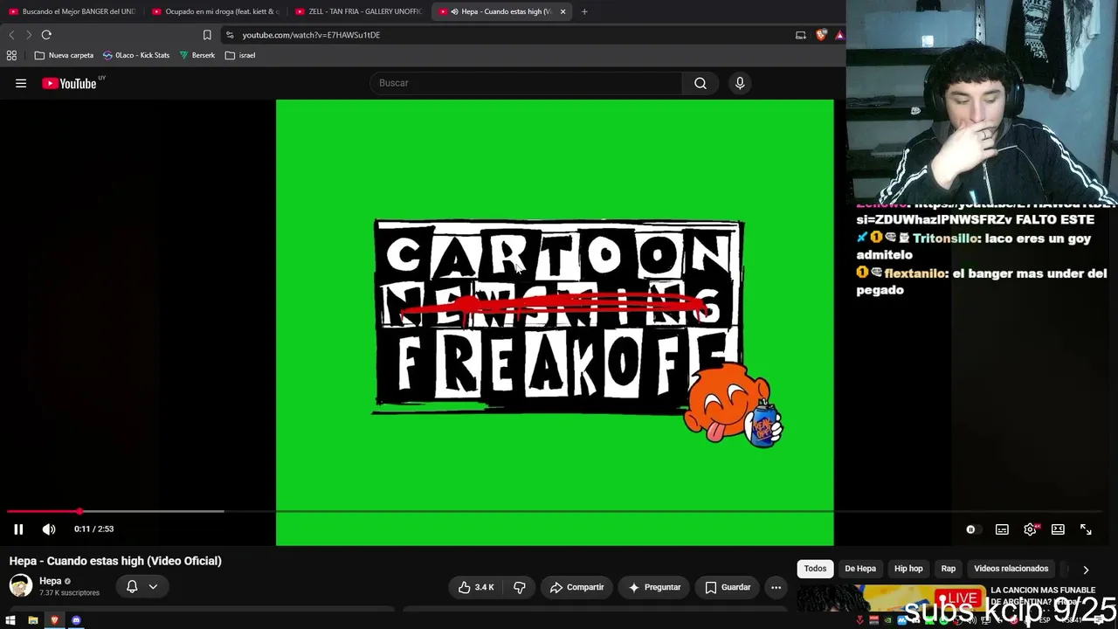Open the Hepa channel avatar
Viewport: 1118px width, 629px height.
21,586
